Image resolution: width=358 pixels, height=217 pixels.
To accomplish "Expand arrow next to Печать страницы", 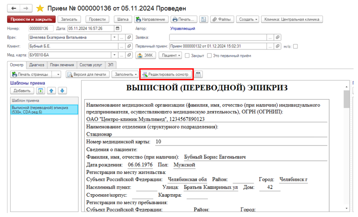I will coord(58,74).
